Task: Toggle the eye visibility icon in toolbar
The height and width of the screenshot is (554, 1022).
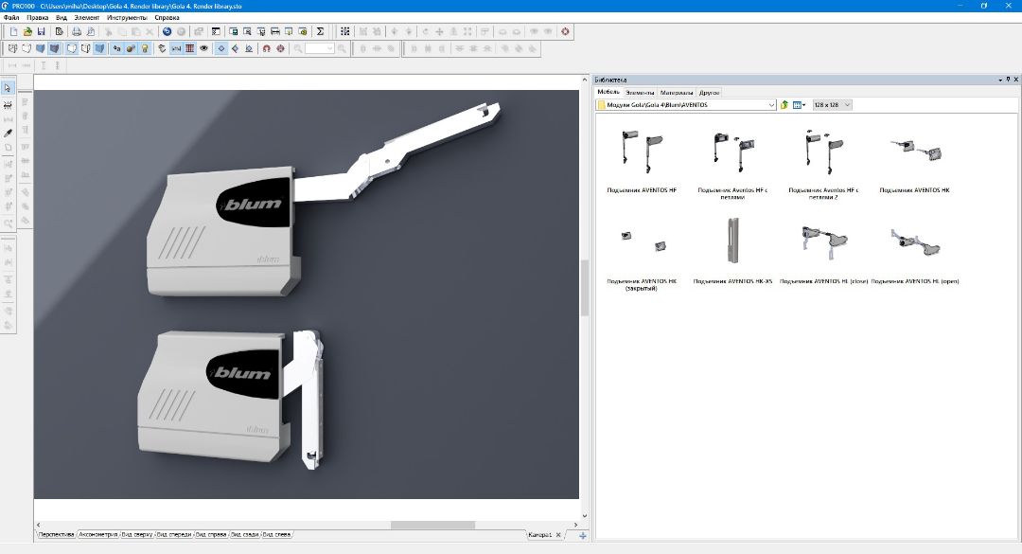Action: [x=203, y=48]
